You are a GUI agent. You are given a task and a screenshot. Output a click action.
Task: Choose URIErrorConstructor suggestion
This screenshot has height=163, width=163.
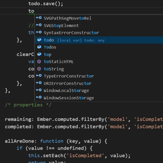(99, 83)
